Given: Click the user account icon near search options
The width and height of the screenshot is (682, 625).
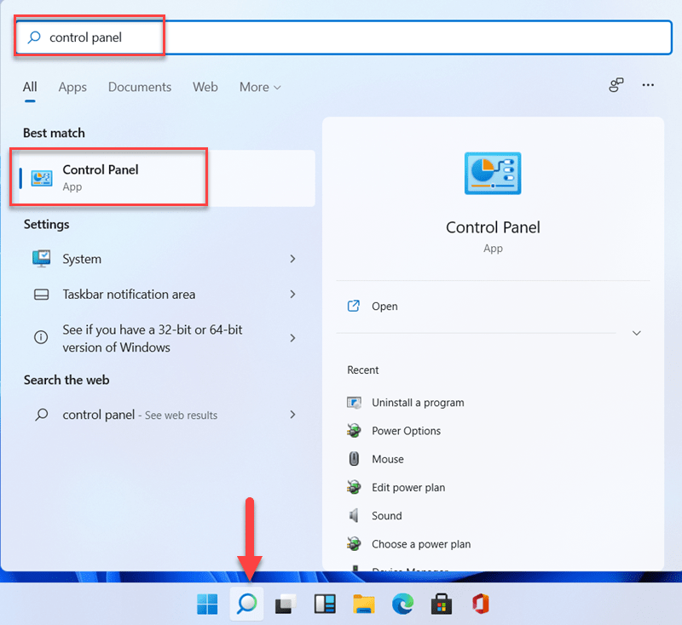Looking at the screenshot, I should [x=616, y=86].
